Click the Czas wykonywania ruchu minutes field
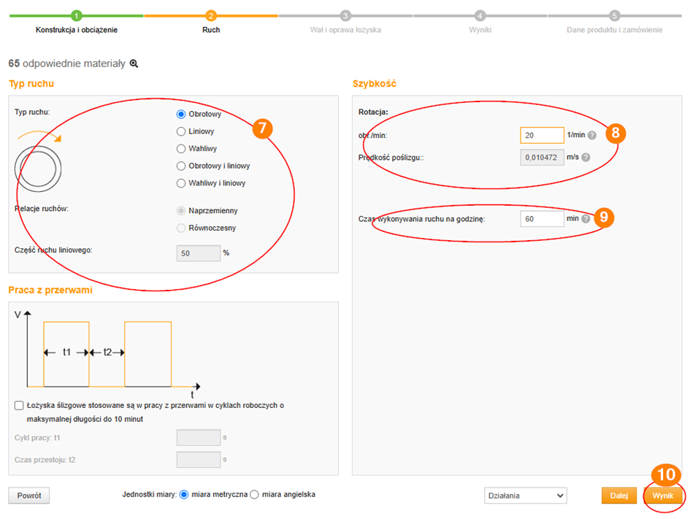 click(x=542, y=218)
